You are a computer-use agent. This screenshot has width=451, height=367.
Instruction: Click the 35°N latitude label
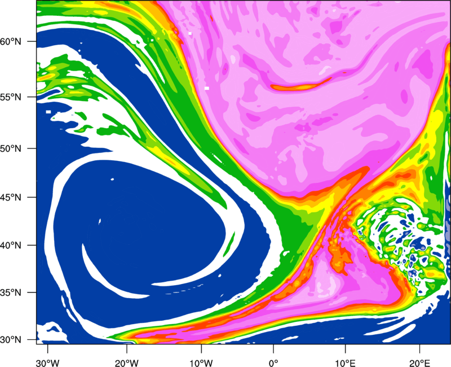[x=11, y=292]
